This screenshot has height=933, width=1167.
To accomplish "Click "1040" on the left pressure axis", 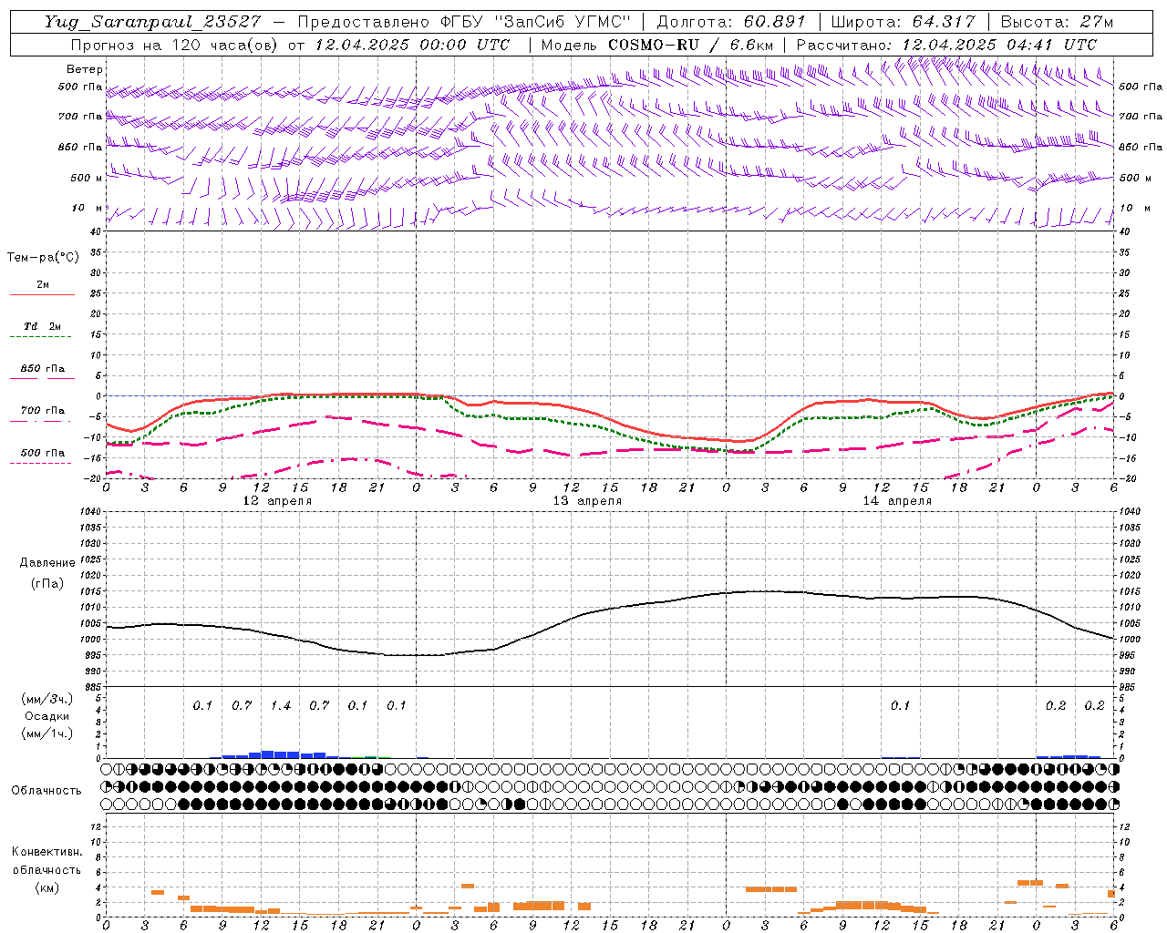I will [x=90, y=512].
